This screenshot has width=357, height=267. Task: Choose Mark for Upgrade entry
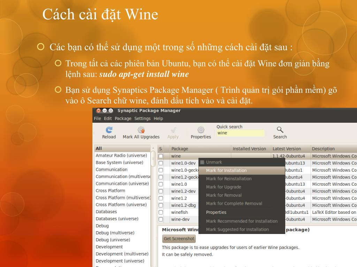(x=242, y=187)
